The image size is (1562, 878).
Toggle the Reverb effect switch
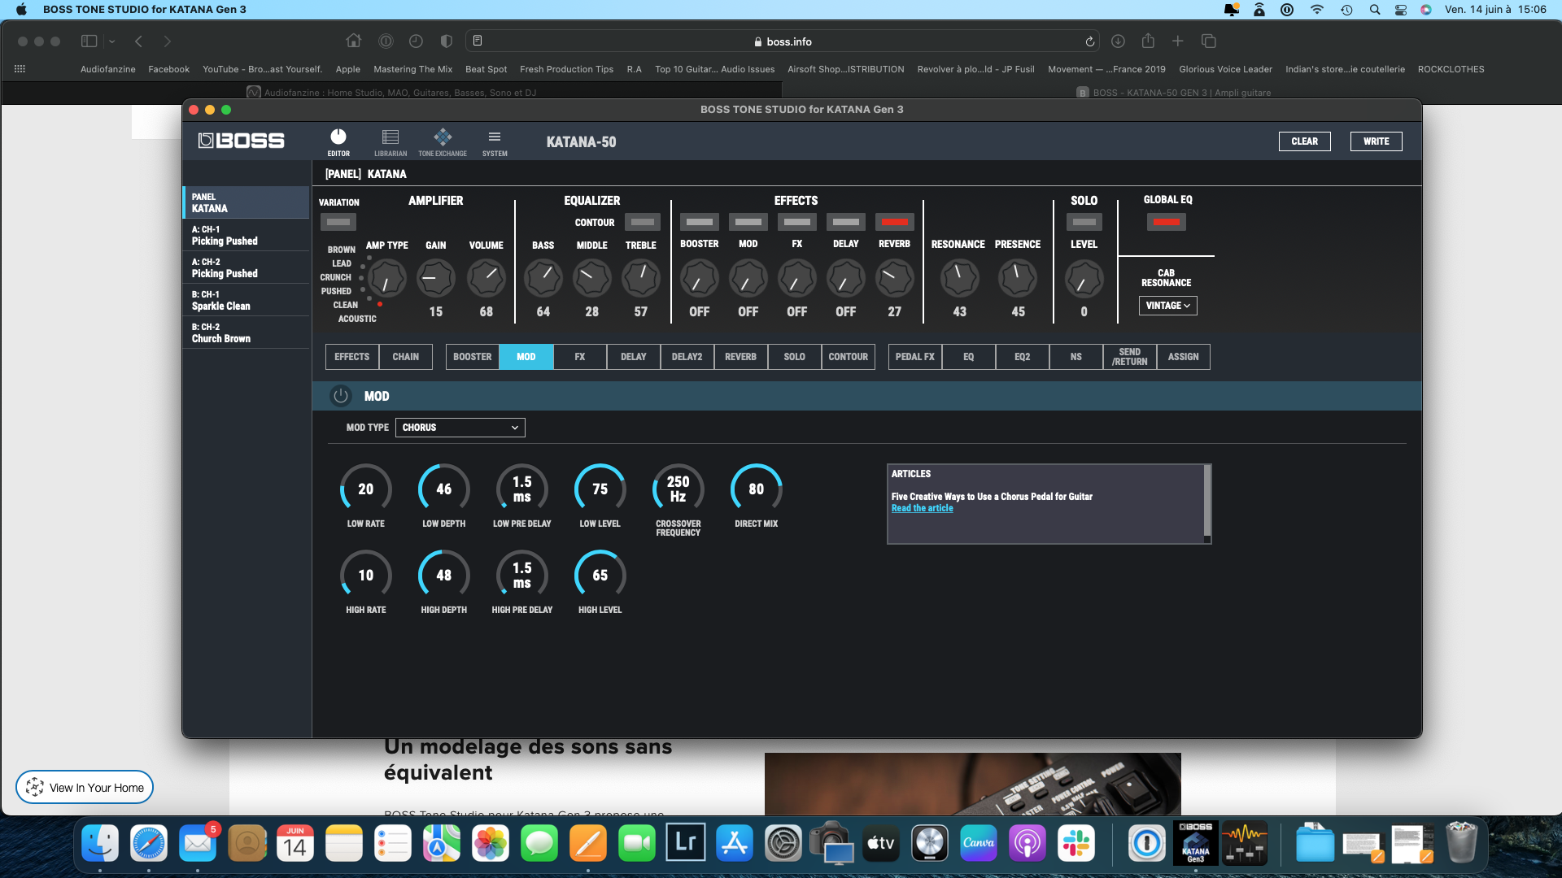(894, 222)
